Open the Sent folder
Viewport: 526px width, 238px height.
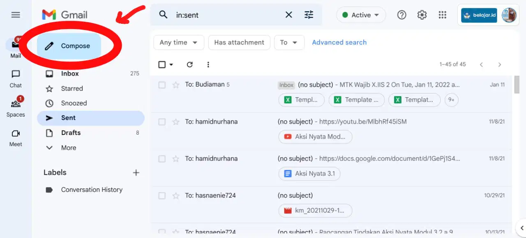tap(91, 118)
